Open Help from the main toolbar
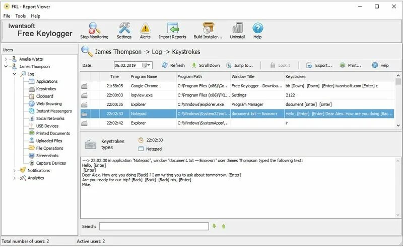Screen dimensions: 403x247 (257, 31)
